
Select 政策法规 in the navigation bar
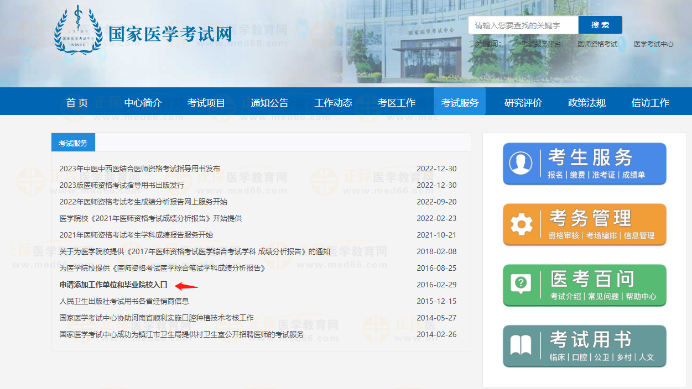586,103
